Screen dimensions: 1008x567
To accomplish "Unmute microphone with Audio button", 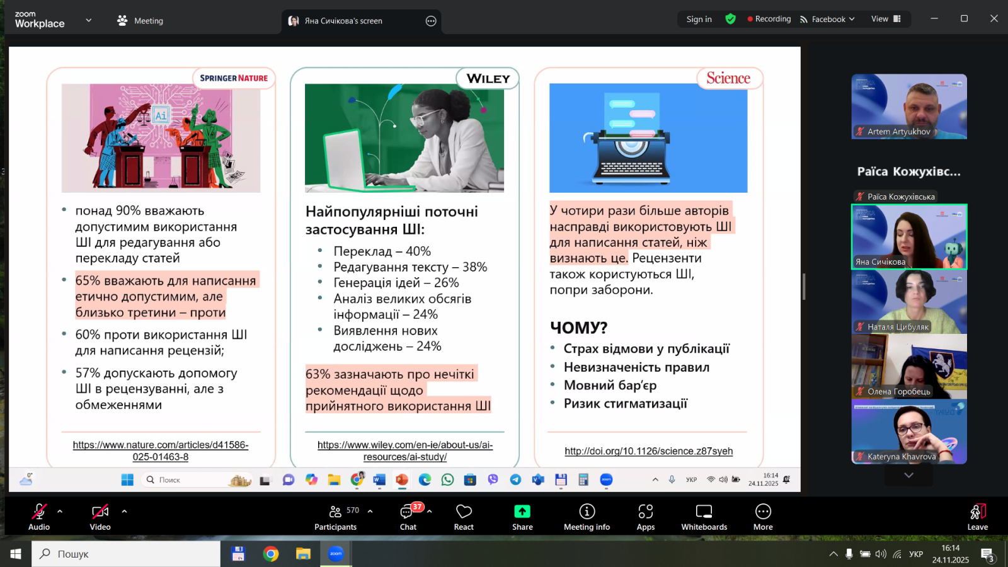I will pos(39,516).
